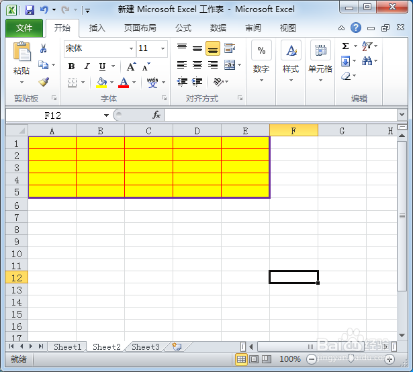
Task: Click the Select All corner button
Action: pos(17,130)
